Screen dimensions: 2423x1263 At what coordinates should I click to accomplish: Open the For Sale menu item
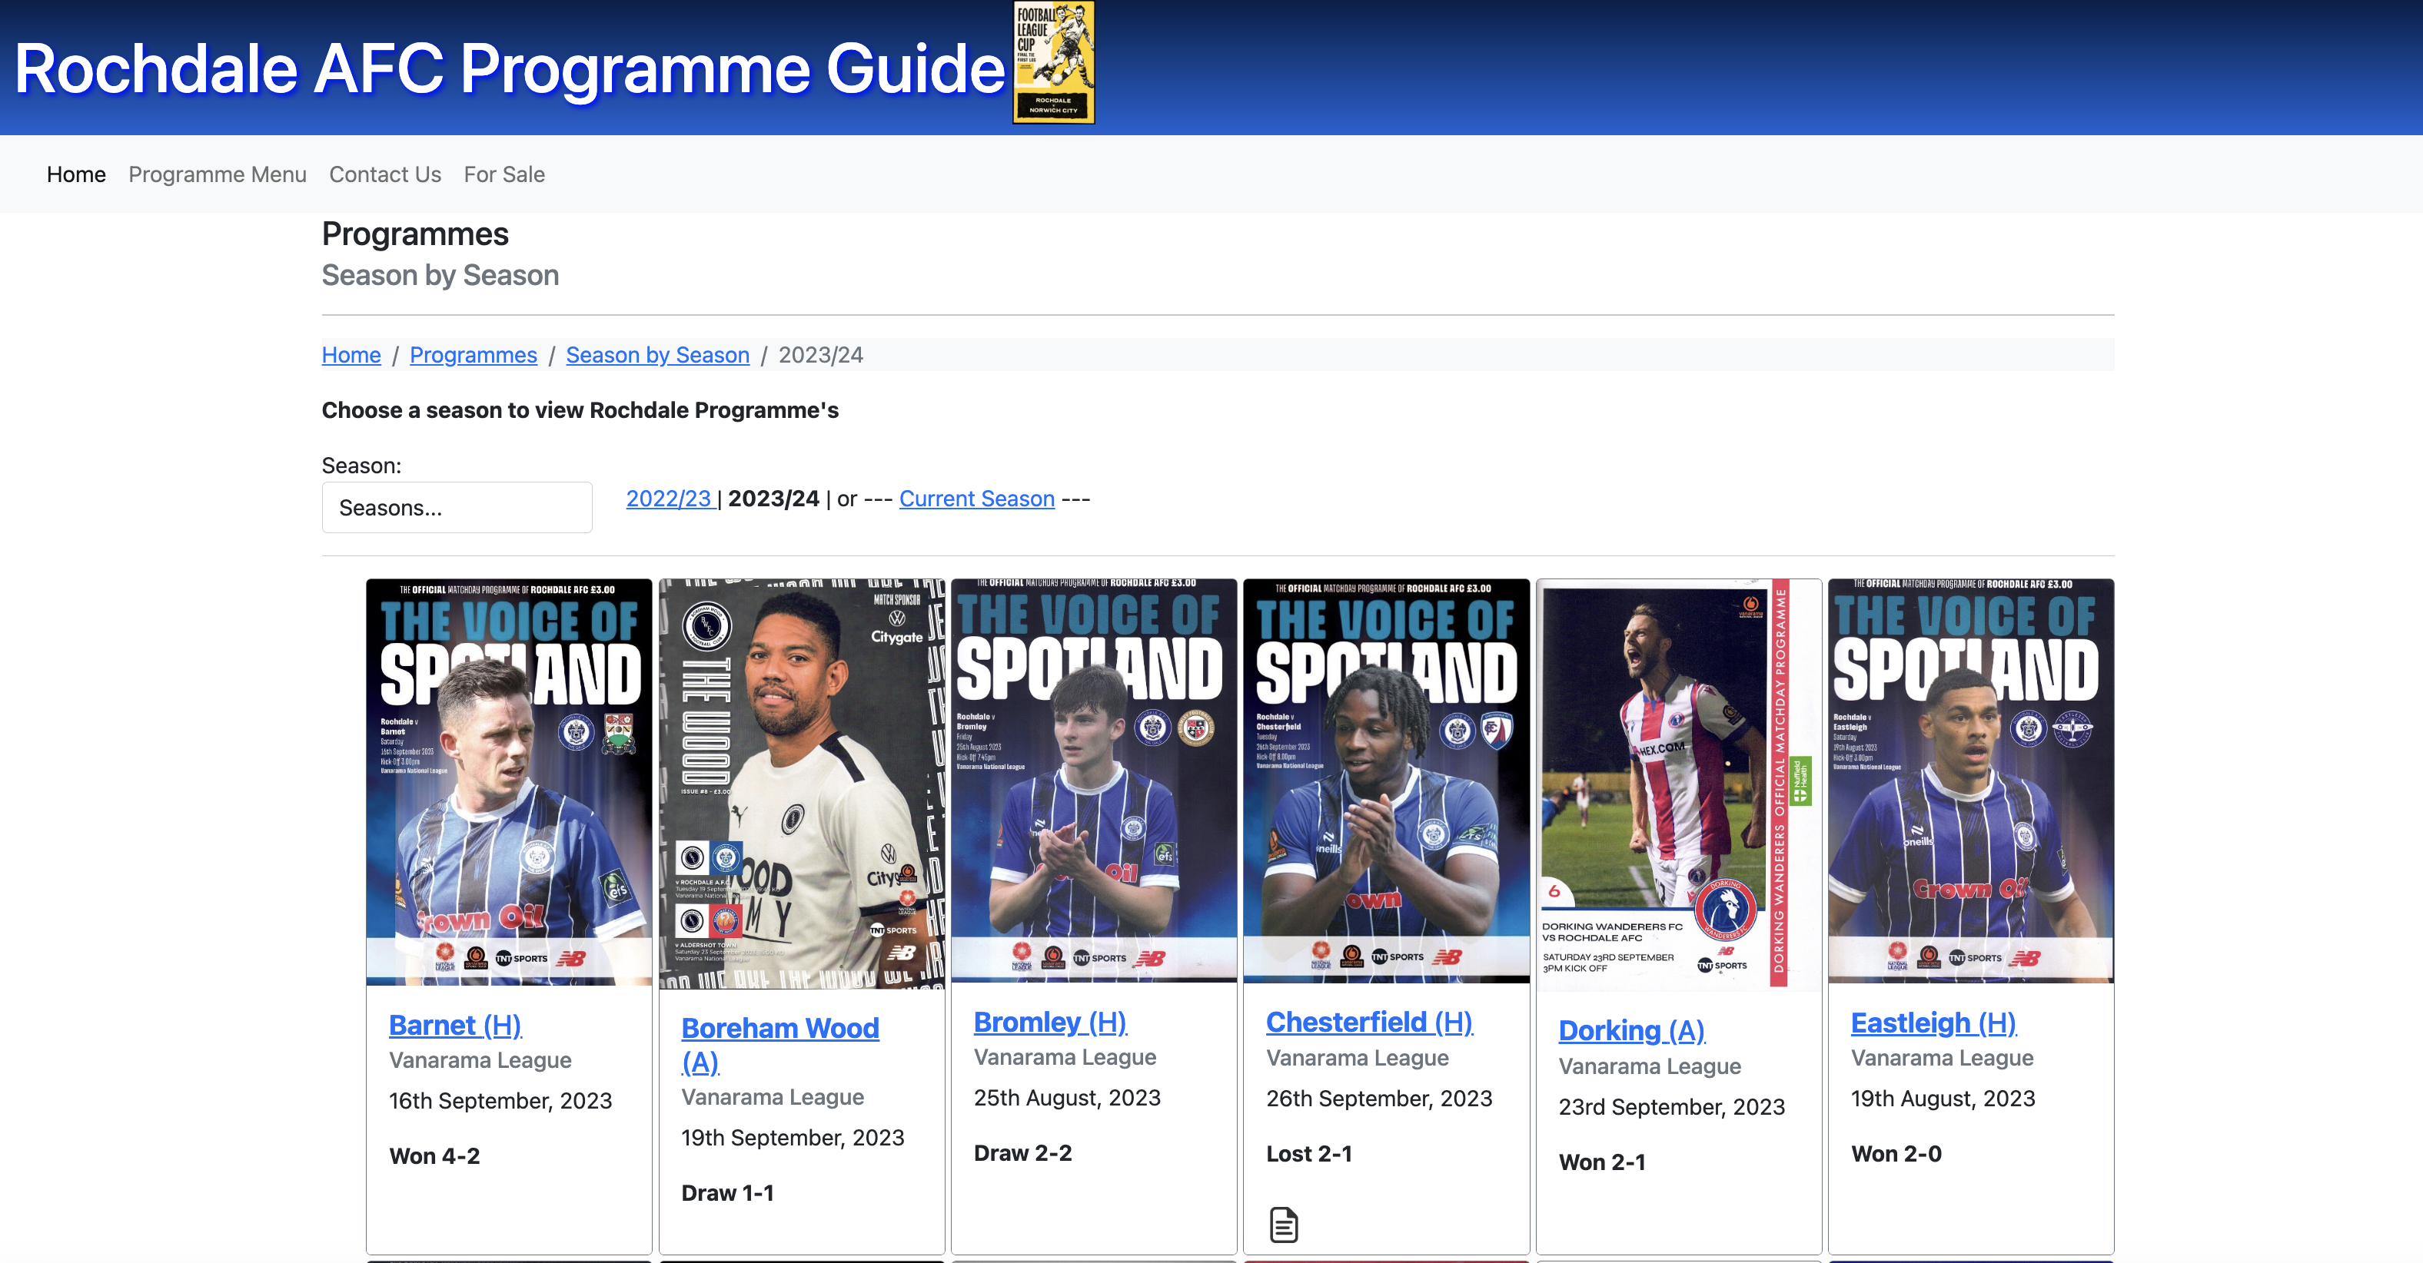pos(504,175)
